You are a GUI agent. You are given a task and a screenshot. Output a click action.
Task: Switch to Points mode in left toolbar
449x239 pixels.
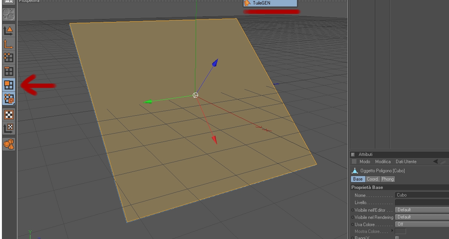pos(9,57)
